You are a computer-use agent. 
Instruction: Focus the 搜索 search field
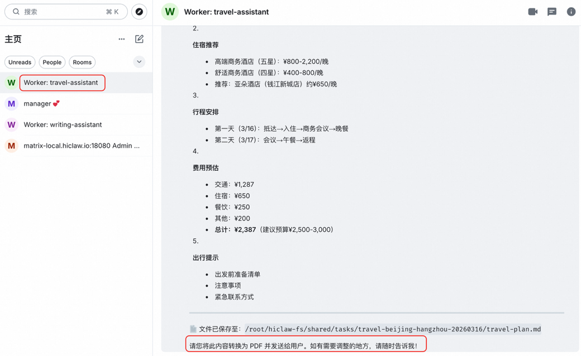(66, 12)
